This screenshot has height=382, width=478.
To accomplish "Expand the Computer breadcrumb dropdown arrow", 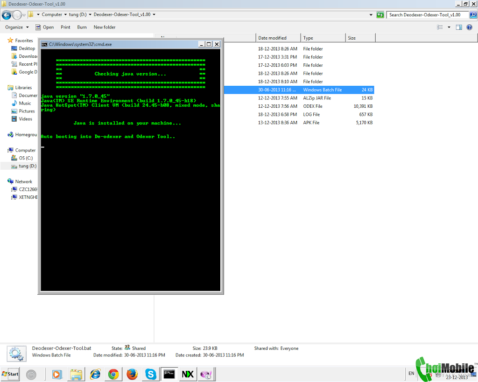I will [65, 14].
